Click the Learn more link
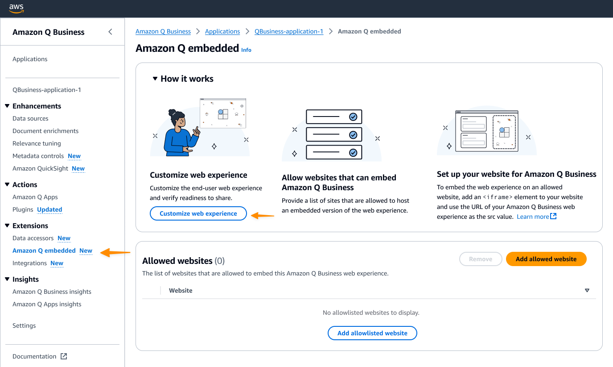Screen dimensions: 613x367 click(533, 217)
